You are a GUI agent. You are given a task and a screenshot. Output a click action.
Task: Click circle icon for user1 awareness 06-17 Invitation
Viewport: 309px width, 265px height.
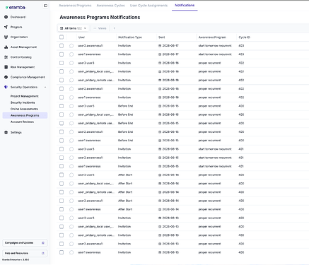[71, 54]
